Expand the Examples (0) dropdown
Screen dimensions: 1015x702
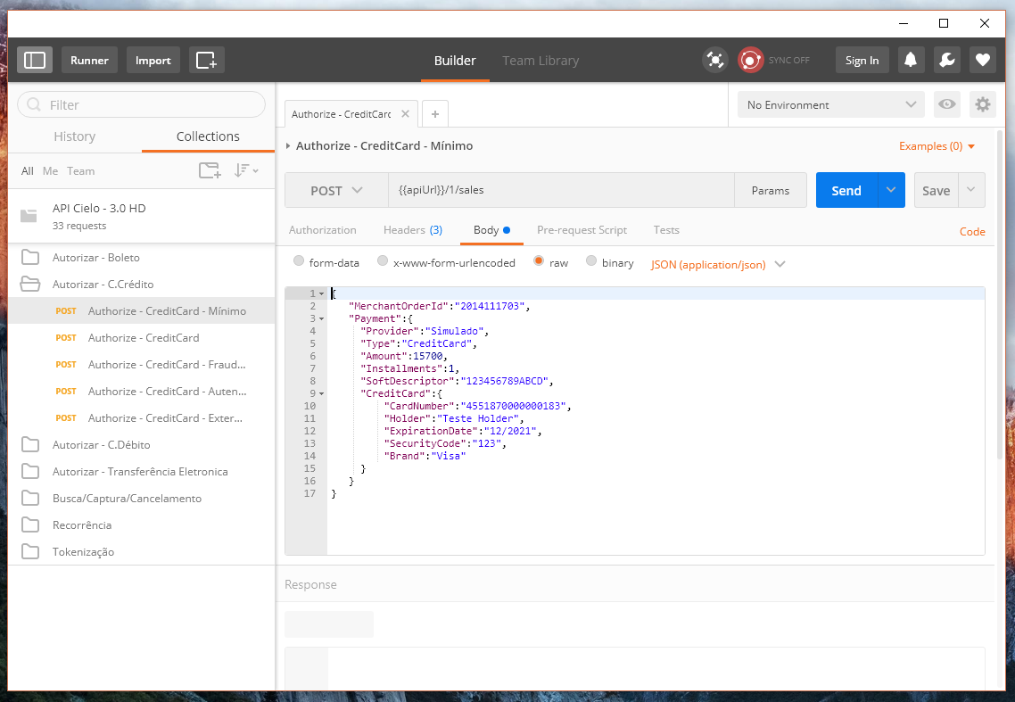937,146
